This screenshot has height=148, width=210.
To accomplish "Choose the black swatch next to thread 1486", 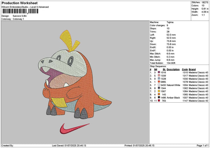I will point(159,97).
